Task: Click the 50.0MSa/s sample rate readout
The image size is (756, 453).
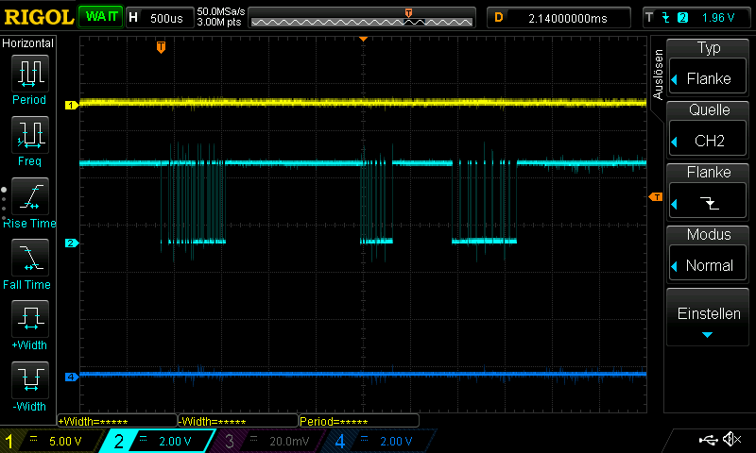Action: pyautogui.click(x=221, y=11)
